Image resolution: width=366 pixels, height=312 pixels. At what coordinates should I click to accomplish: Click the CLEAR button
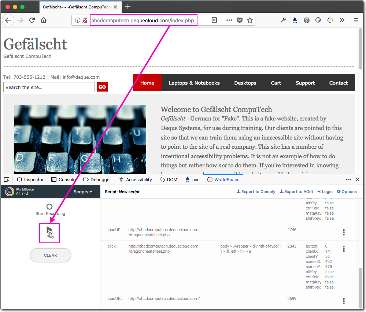click(51, 255)
